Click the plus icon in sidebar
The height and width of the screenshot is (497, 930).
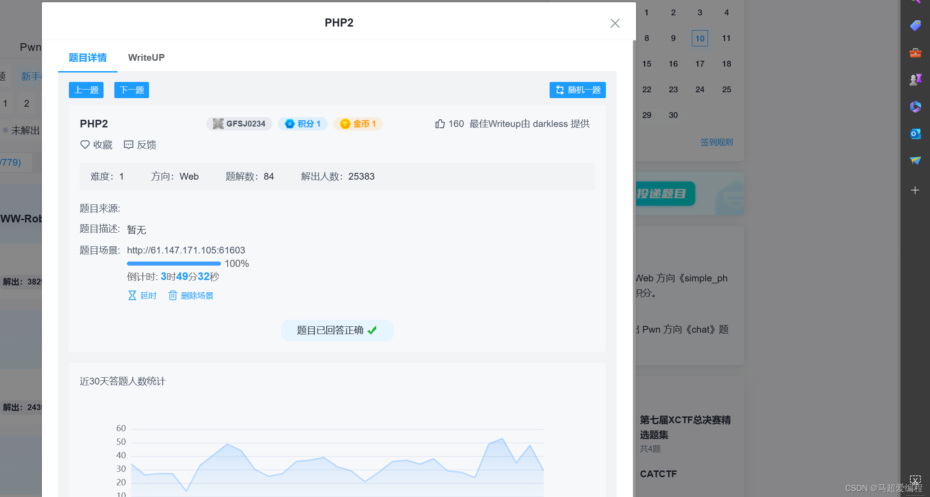pos(915,190)
